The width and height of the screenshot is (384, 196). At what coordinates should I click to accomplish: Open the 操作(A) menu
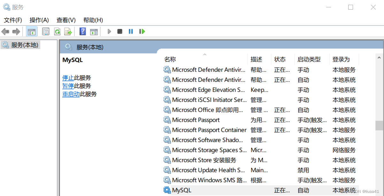[39, 20]
